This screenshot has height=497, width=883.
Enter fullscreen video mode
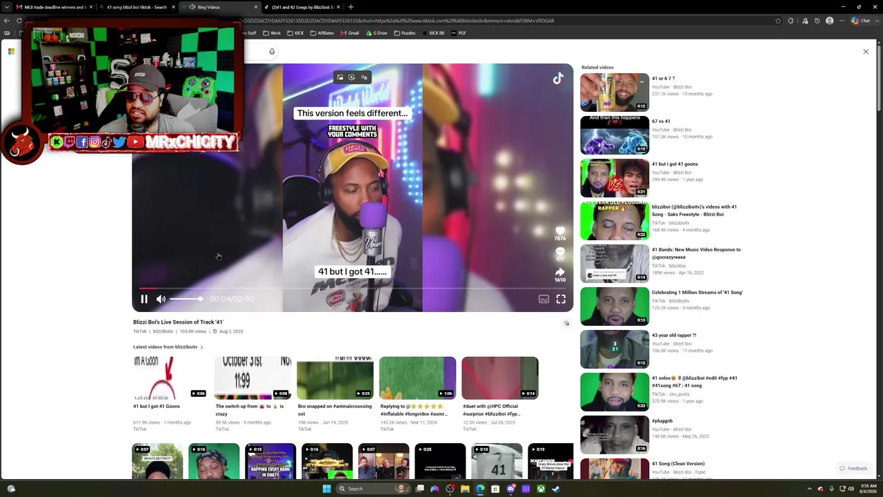coord(561,299)
